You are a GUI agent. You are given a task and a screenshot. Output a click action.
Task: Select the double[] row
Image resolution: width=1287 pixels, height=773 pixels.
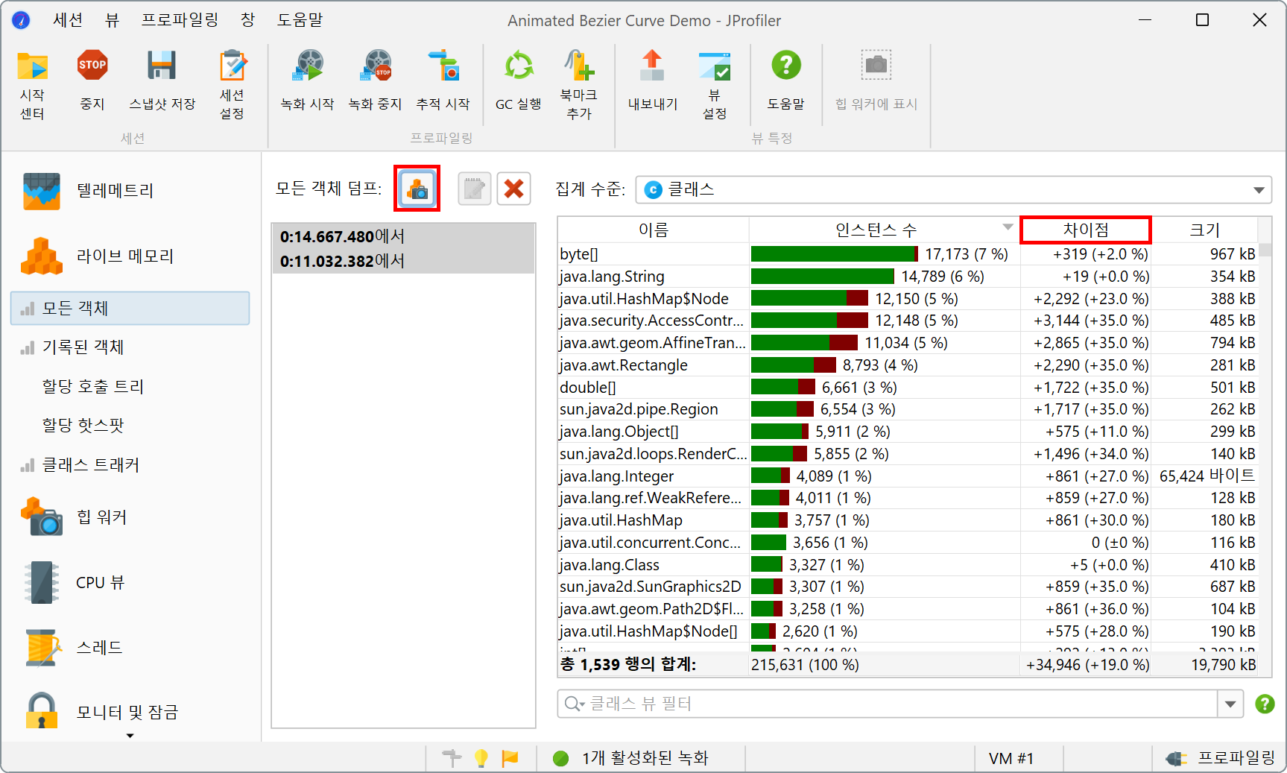[x=908, y=388]
